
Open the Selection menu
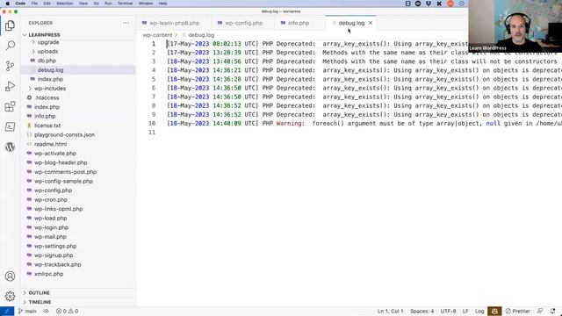[x=65, y=4]
